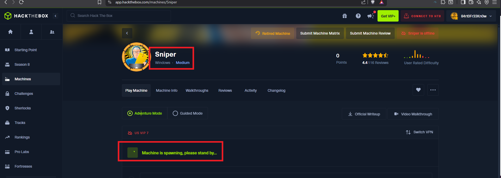The height and width of the screenshot is (178, 501).
Task: Go to the home icon tab in sidebar
Action: [10, 32]
